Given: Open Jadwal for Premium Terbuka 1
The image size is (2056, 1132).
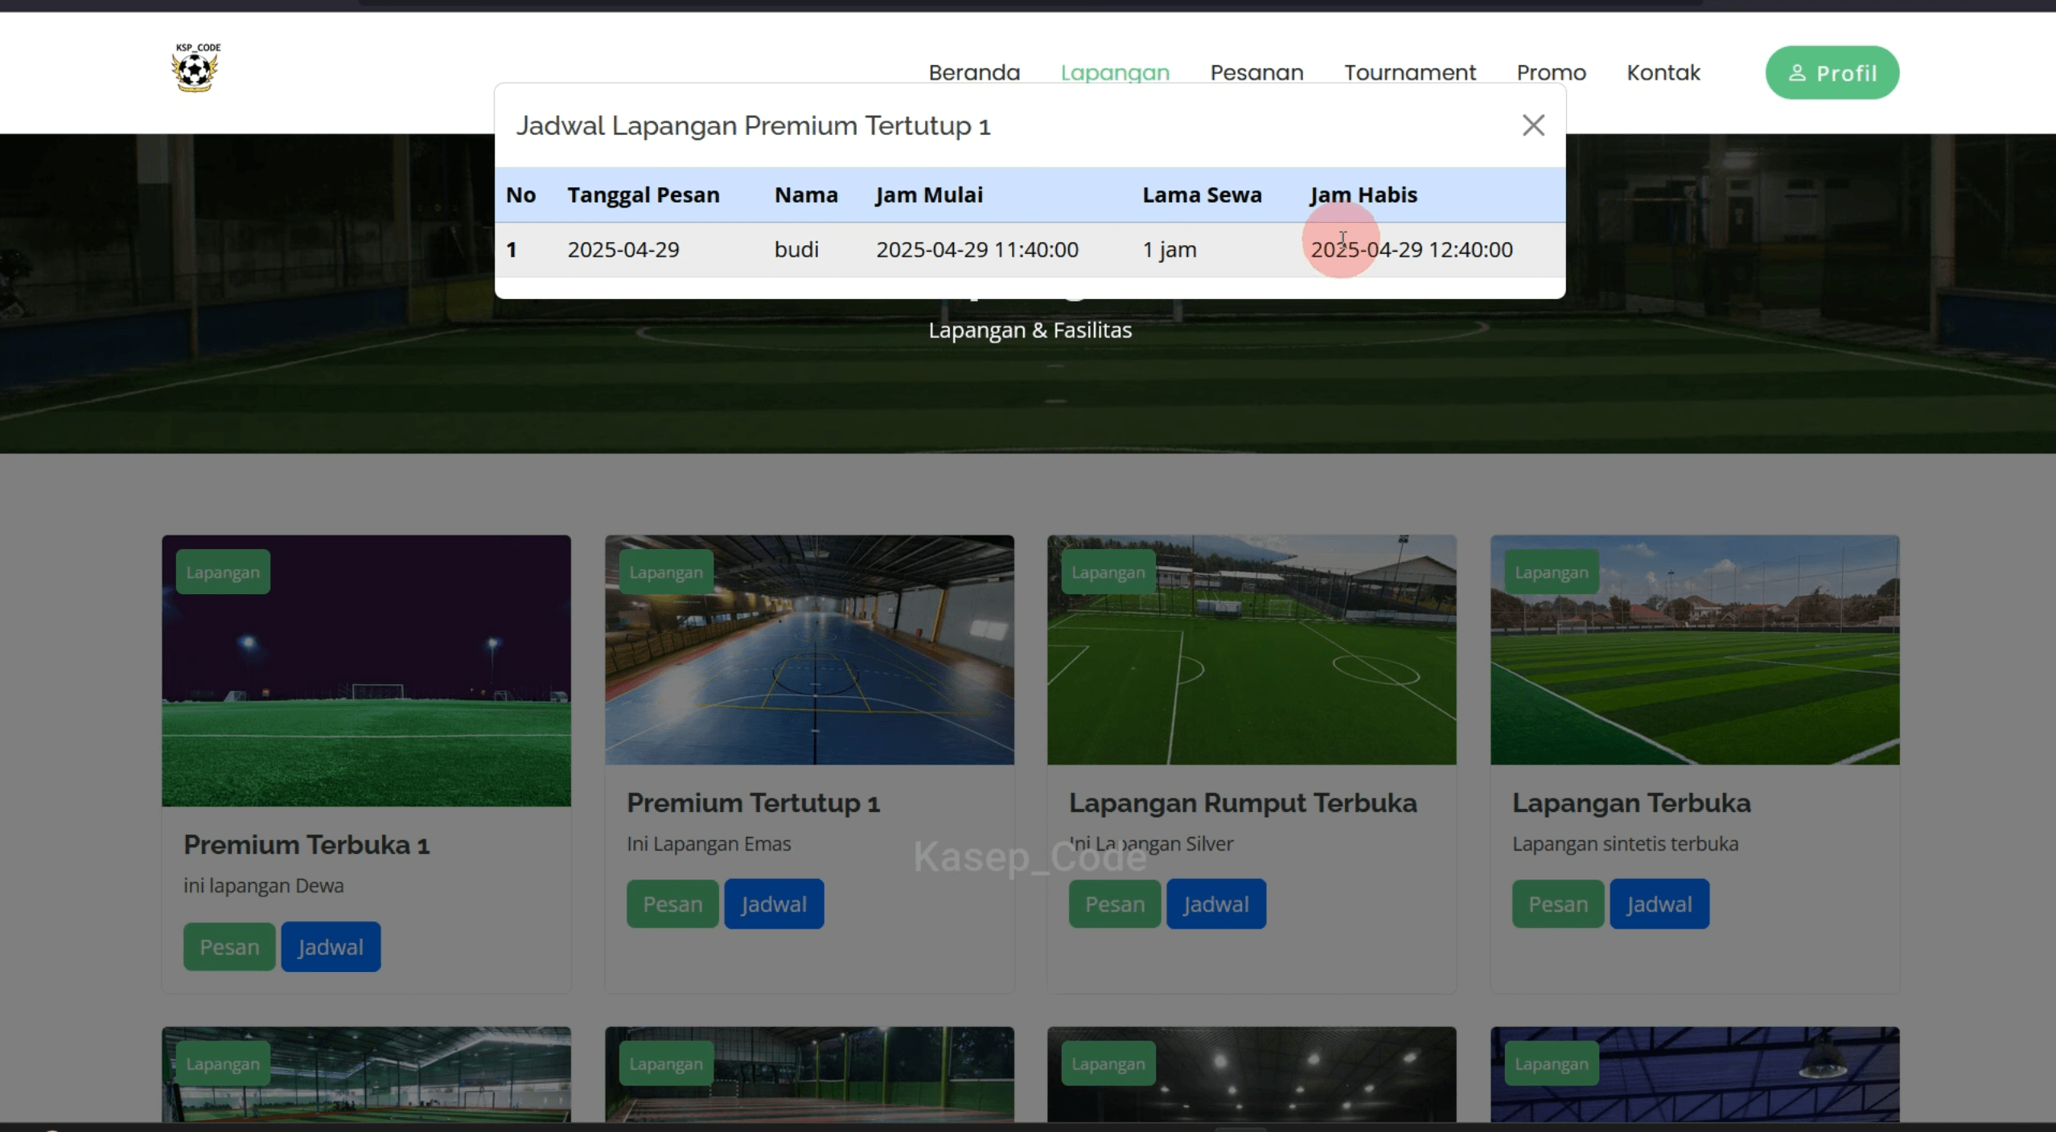Looking at the screenshot, I should 331,946.
